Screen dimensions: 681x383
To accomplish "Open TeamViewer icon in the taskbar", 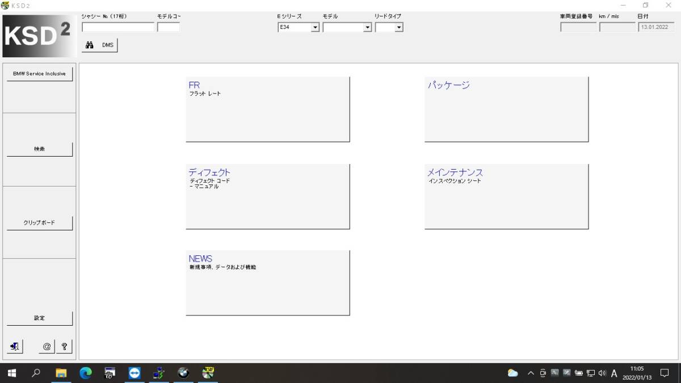I will 134,373.
